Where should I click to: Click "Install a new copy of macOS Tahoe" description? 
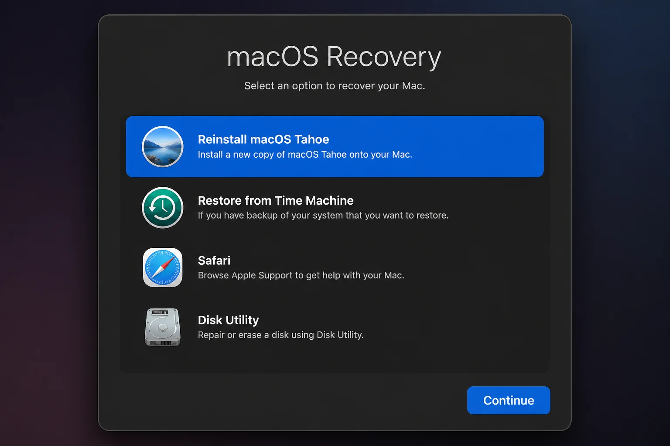305,155
